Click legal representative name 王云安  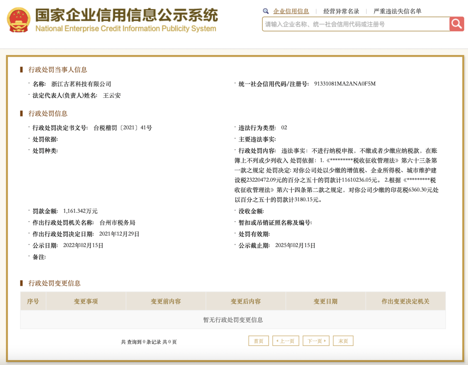click(x=112, y=95)
